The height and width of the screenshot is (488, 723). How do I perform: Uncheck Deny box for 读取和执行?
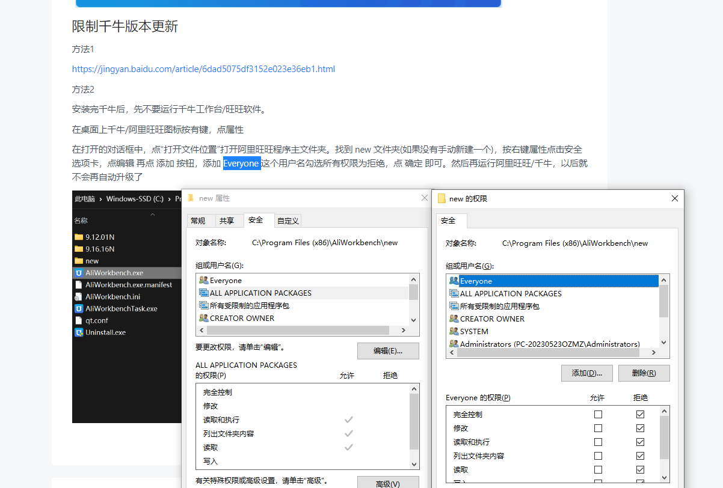(x=640, y=442)
